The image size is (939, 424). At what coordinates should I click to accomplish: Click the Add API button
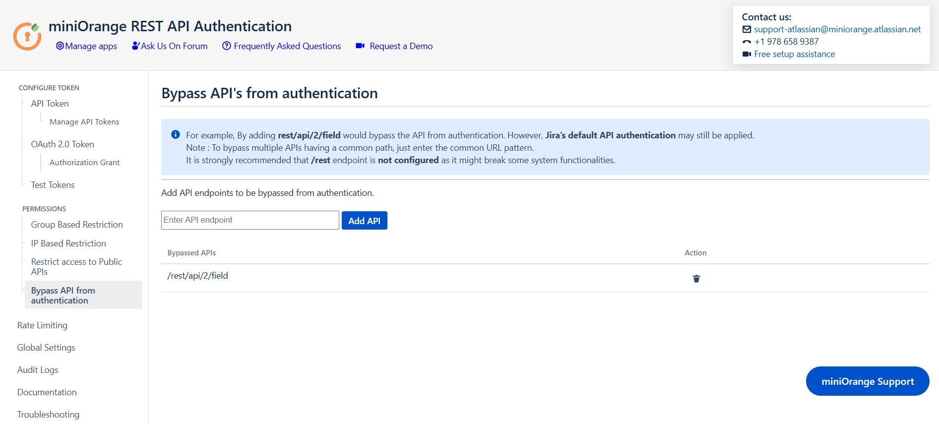click(x=365, y=221)
